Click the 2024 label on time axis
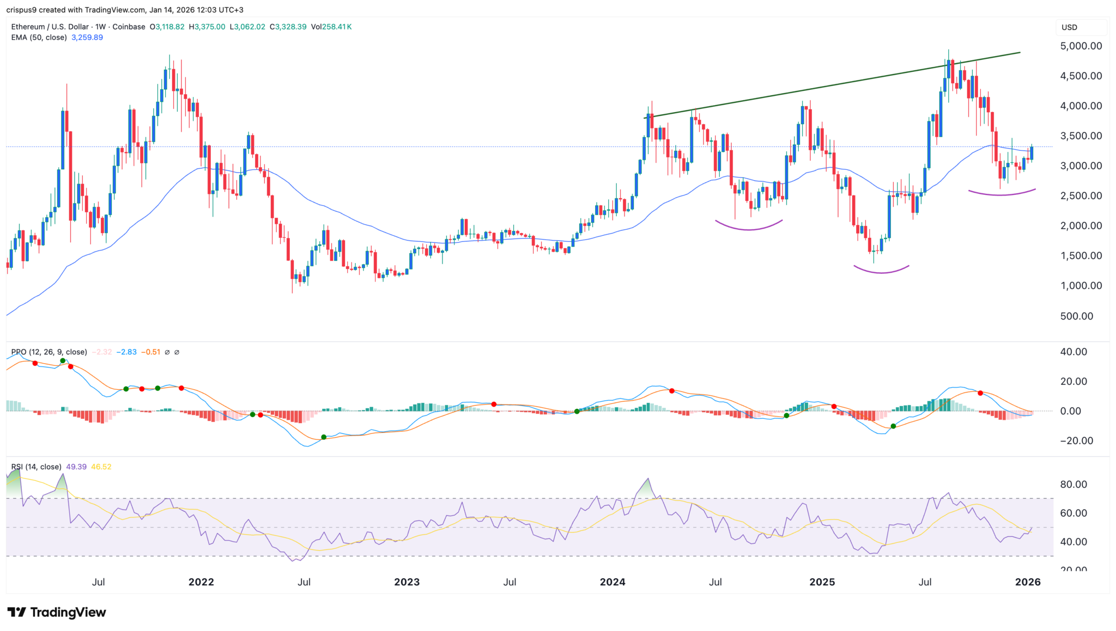This screenshot has width=1116, height=631. tap(612, 582)
